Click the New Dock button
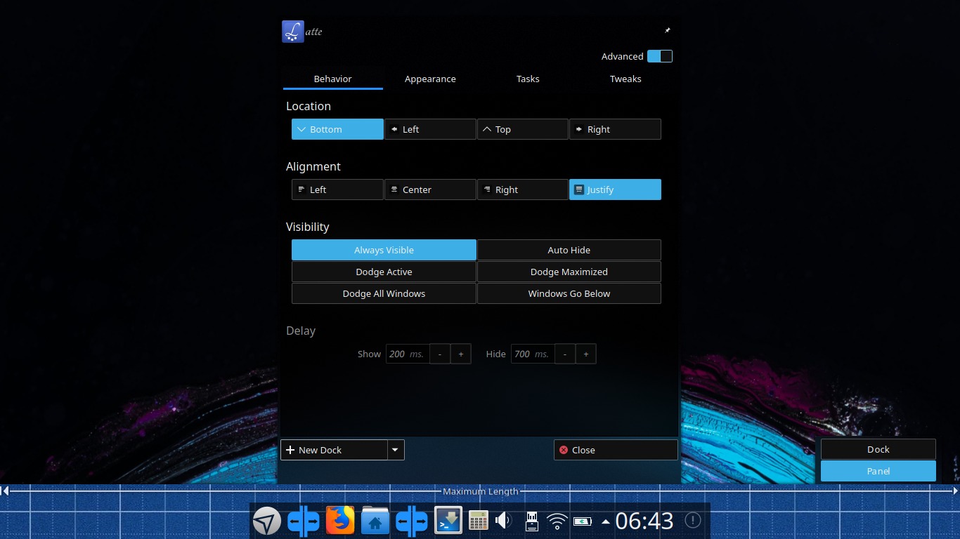This screenshot has width=960, height=539. pos(335,450)
